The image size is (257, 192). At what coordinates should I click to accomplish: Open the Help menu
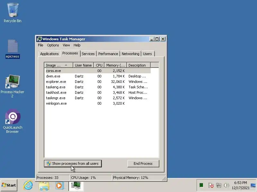click(77, 45)
